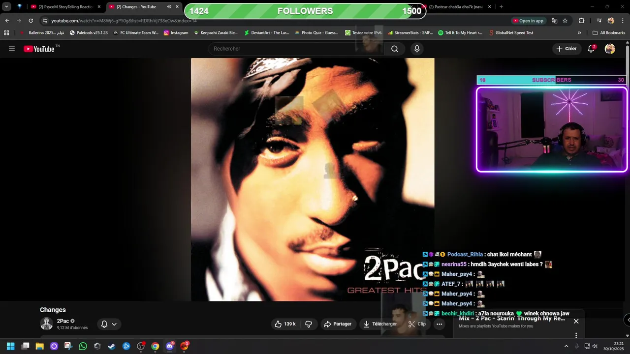Focus the Rechercher search field
The image size is (630, 354).
point(295,49)
